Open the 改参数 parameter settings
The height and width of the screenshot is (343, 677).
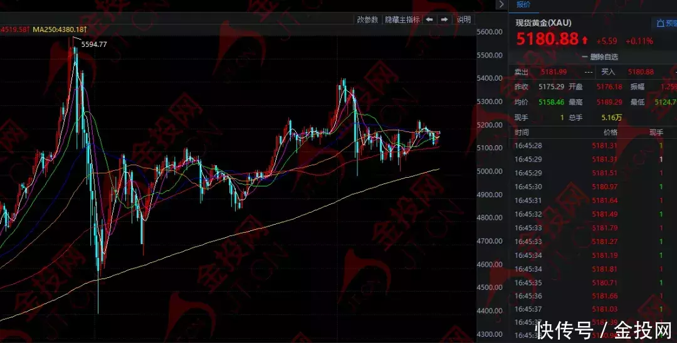point(367,19)
